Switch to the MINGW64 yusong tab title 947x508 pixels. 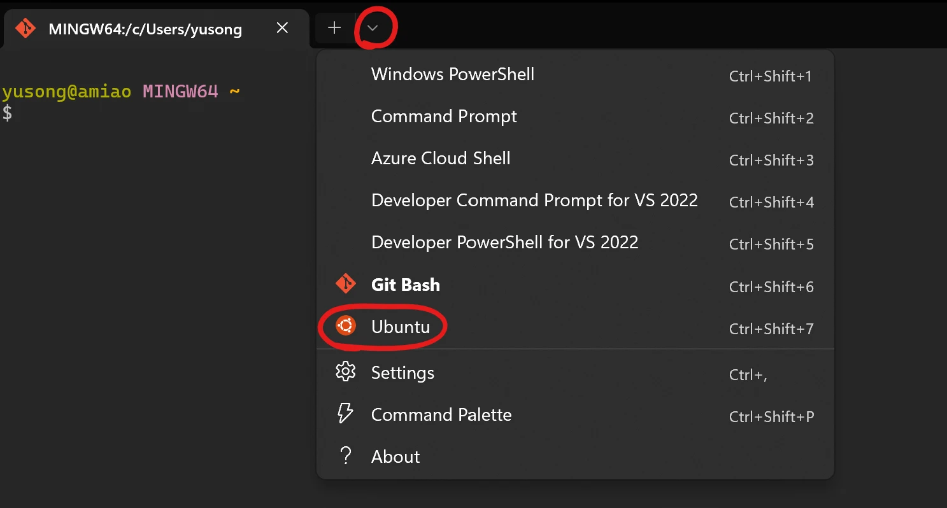coord(145,29)
